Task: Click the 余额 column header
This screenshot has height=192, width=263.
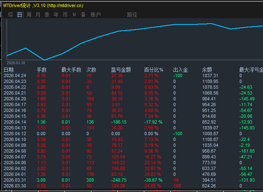Action: pyautogui.click(x=207, y=70)
